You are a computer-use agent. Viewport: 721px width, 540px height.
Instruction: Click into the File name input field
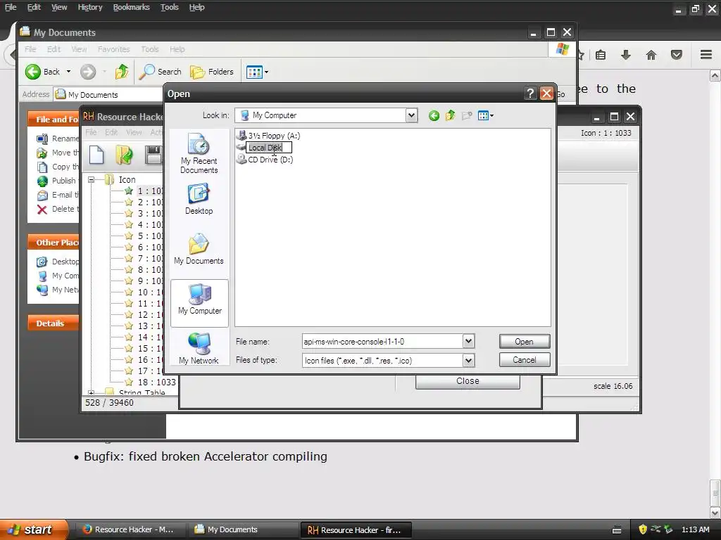382,341
